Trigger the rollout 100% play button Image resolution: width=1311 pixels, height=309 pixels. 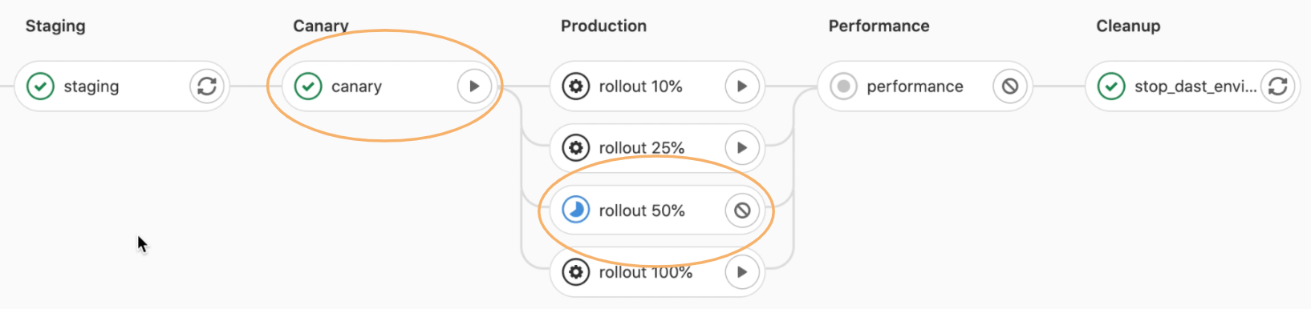(742, 272)
